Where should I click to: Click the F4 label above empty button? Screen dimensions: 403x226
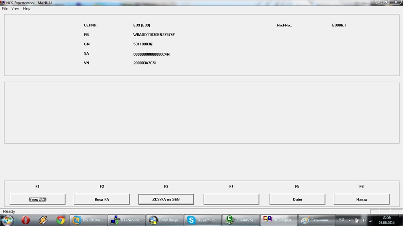coord(231,187)
